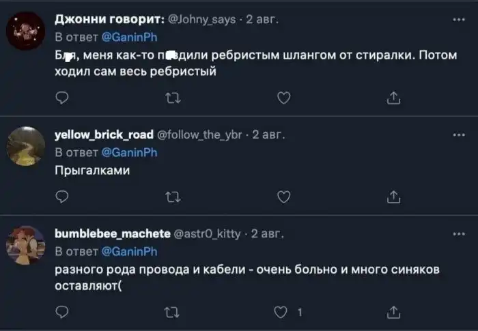Open @GaninPh link in Johny_says reply

coord(130,37)
